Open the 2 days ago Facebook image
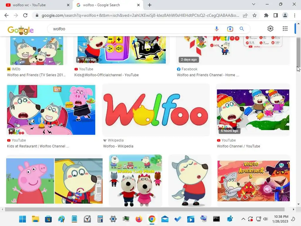This screenshot has width=301, height=226. 233,50
